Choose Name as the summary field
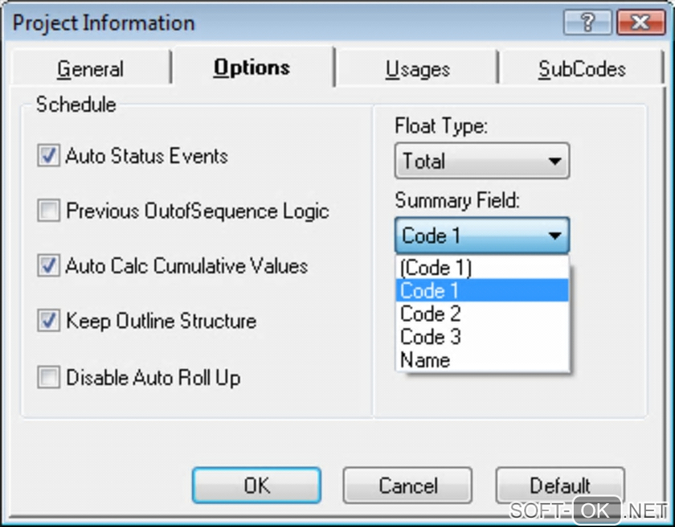Viewport: 675px width, 527px height. pos(482,360)
